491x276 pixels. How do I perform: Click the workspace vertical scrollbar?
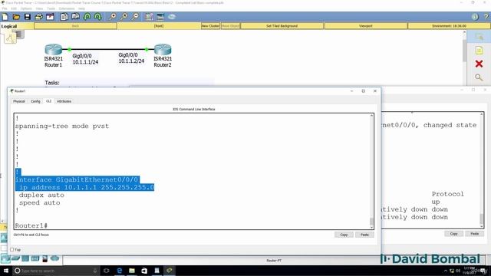coord(464,58)
